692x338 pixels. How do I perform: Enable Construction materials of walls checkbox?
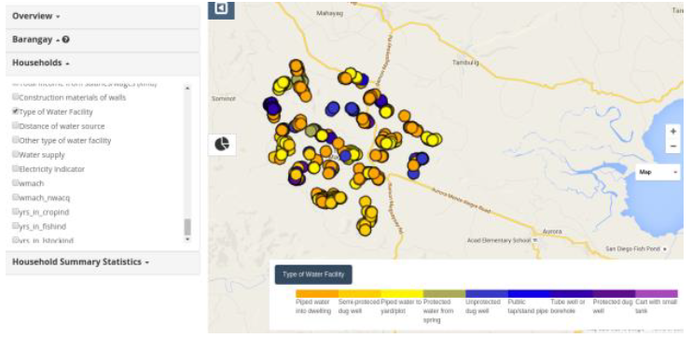tap(16, 97)
